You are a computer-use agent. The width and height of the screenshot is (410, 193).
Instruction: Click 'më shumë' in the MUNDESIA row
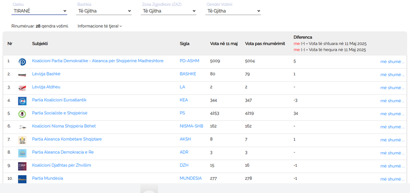coord(392,179)
